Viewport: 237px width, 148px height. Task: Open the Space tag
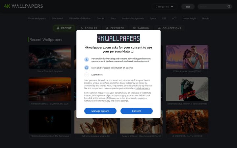tap(153, 18)
